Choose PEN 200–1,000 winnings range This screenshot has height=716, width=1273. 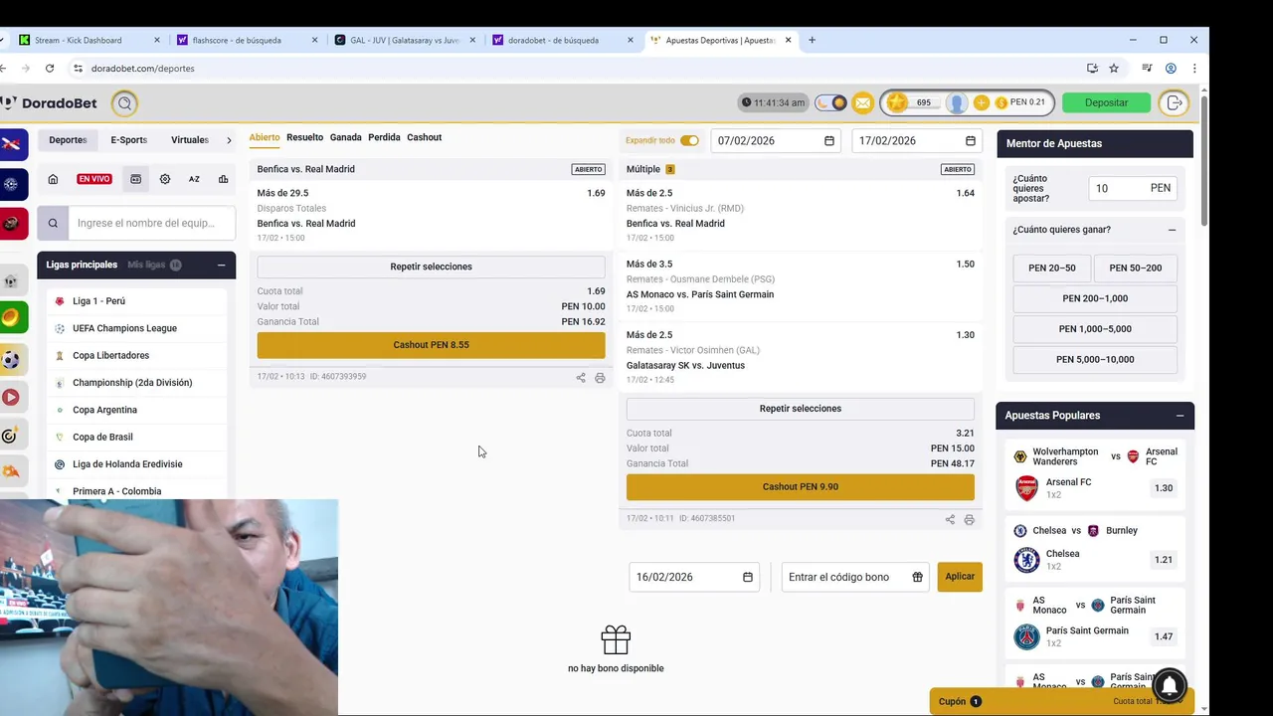pos(1095,298)
